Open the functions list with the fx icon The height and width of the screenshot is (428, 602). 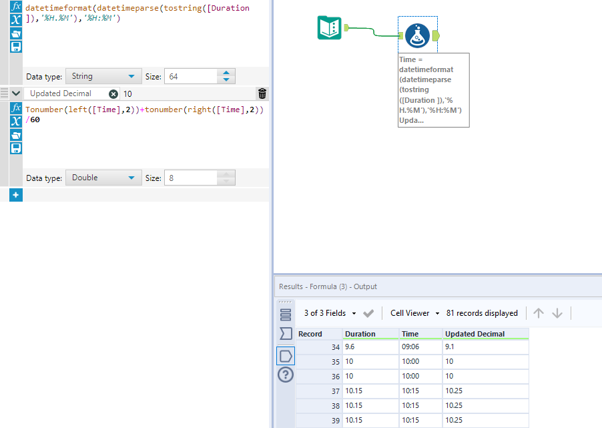point(15,7)
